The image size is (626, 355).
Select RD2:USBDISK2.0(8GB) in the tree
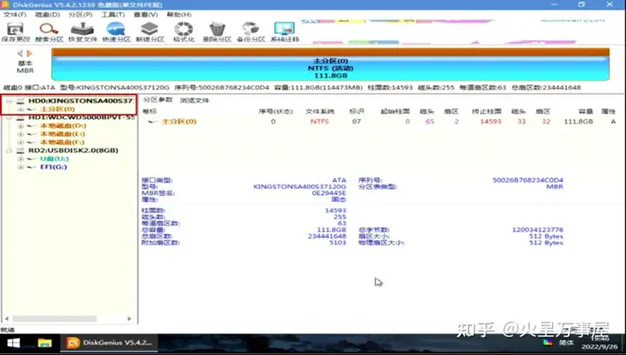point(73,151)
